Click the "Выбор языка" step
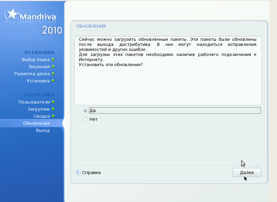 (36, 60)
